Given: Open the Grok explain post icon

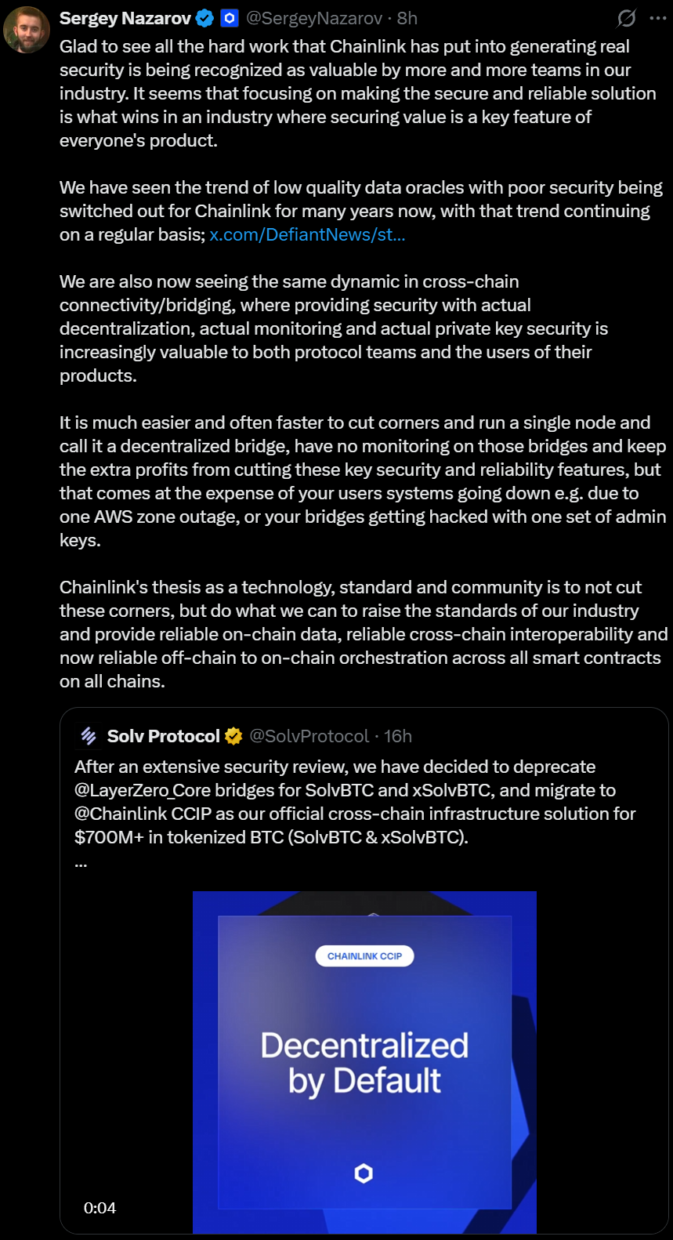Looking at the screenshot, I should point(626,18).
